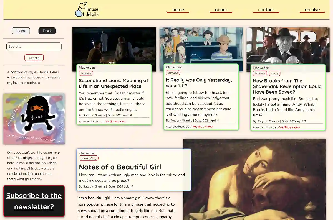Open Subscribe to the newsletter link
The width and height of the screenshot is (333, 220).
(x=34, y=201)
